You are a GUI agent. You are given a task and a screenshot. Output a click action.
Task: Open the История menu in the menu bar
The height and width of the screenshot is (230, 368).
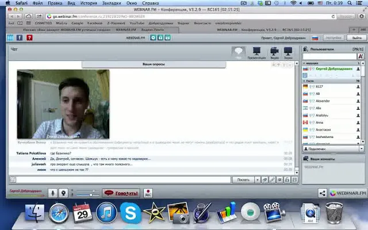click(89, 3)
